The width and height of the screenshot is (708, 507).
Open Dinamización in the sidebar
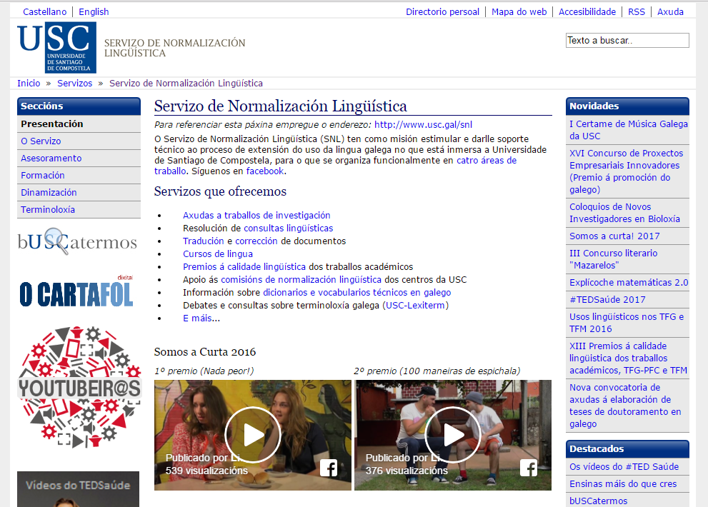[49, 193]
